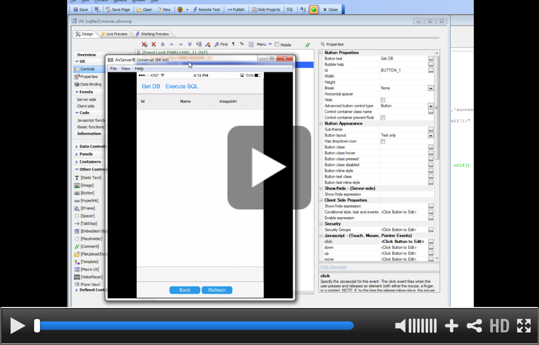Click the green circle status button

pyautogui.click(x=314, y=9)
